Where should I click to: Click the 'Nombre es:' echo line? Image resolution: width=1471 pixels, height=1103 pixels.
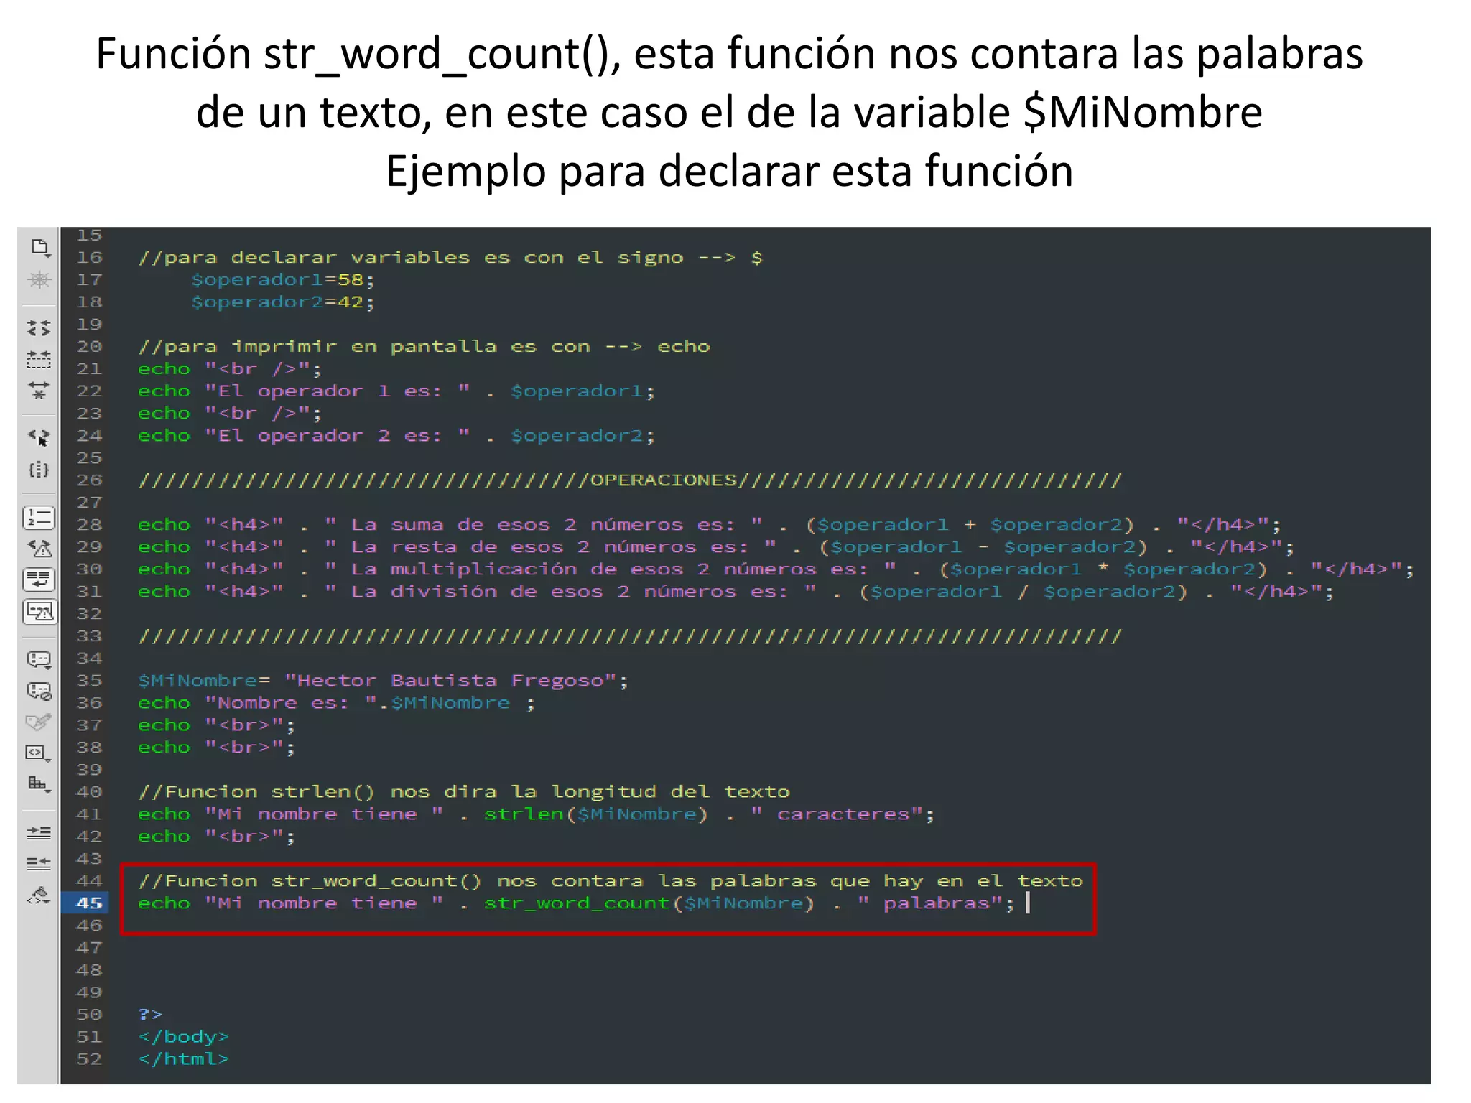337,703
